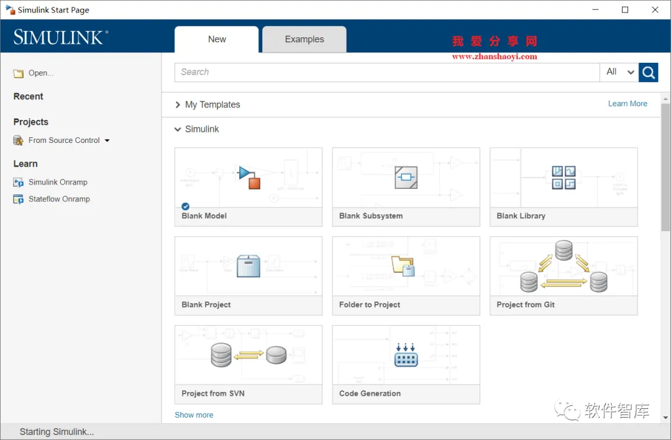This screenshot has width=671, height=440.
Task: Open the From Source Control dropdown arrow
Action: click(107, 140)
